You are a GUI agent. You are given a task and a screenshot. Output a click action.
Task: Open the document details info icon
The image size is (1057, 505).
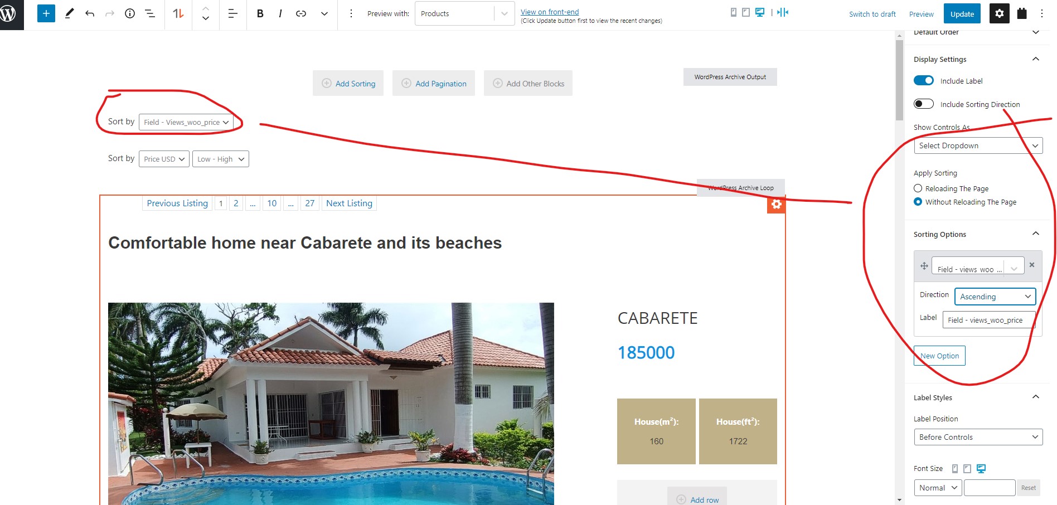(130, 13)
